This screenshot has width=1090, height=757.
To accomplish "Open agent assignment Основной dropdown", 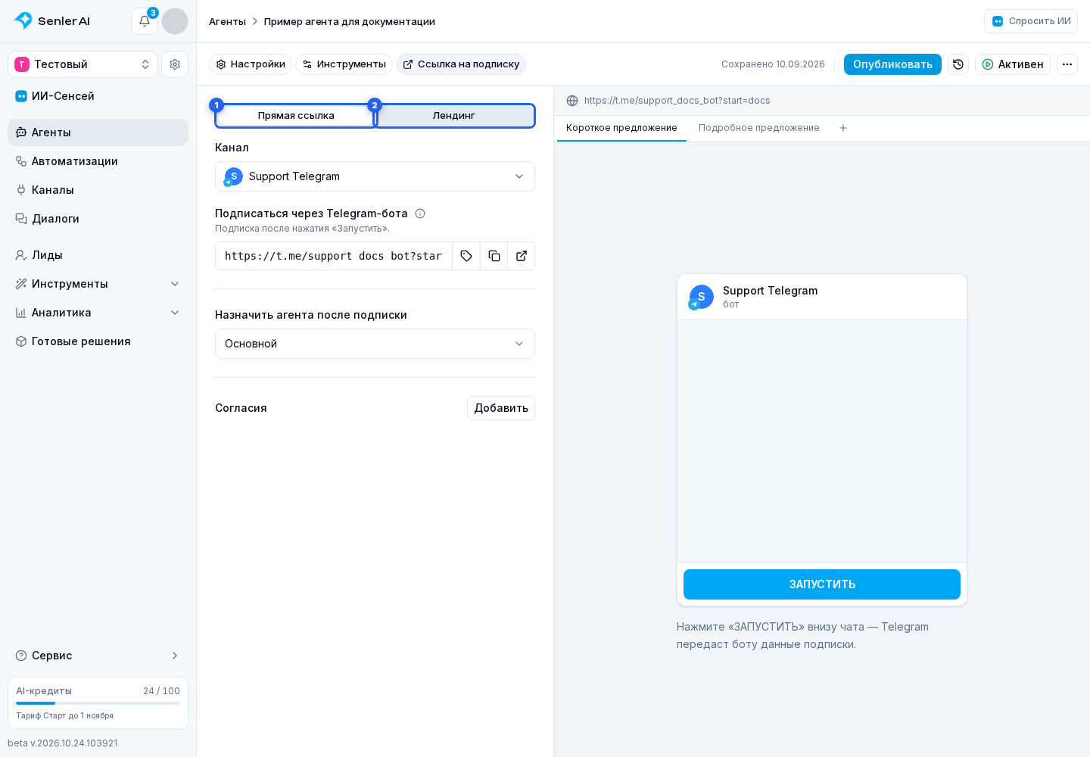I will click(375, 344).
